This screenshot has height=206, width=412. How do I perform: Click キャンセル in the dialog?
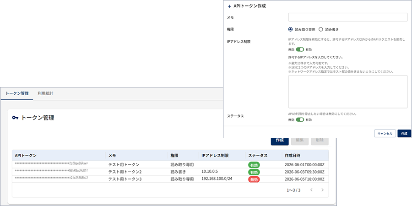pos(385,134)
